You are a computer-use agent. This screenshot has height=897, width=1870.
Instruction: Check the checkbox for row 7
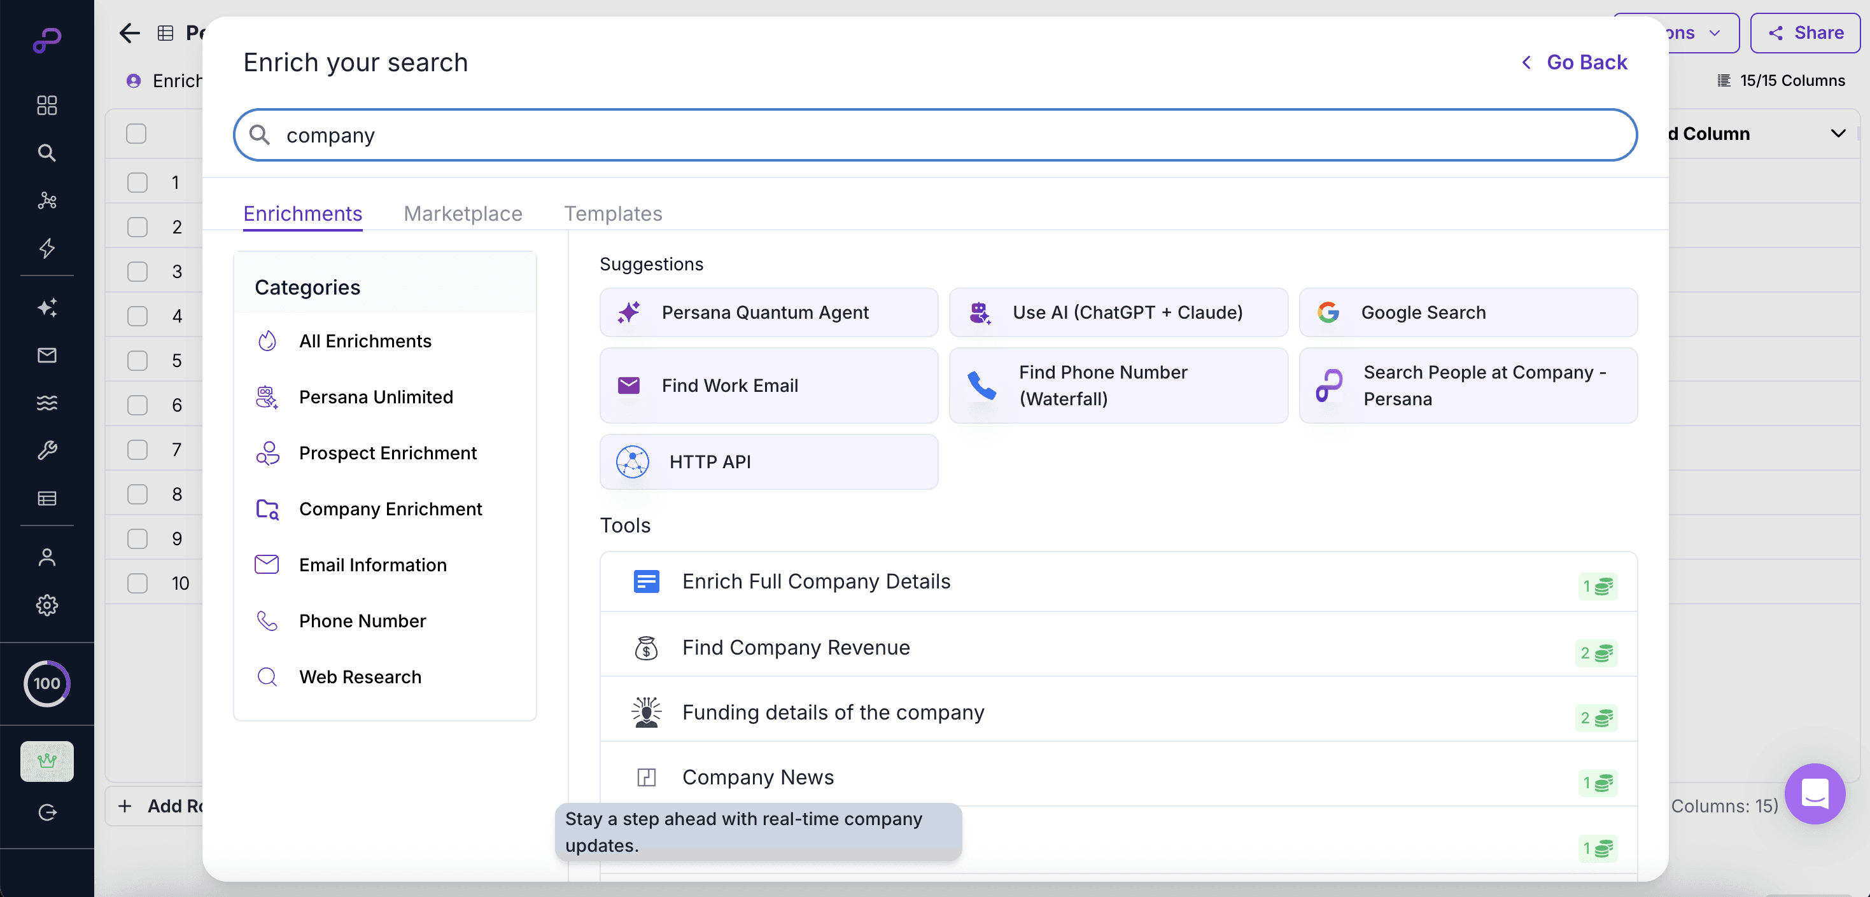click(137, 450)
